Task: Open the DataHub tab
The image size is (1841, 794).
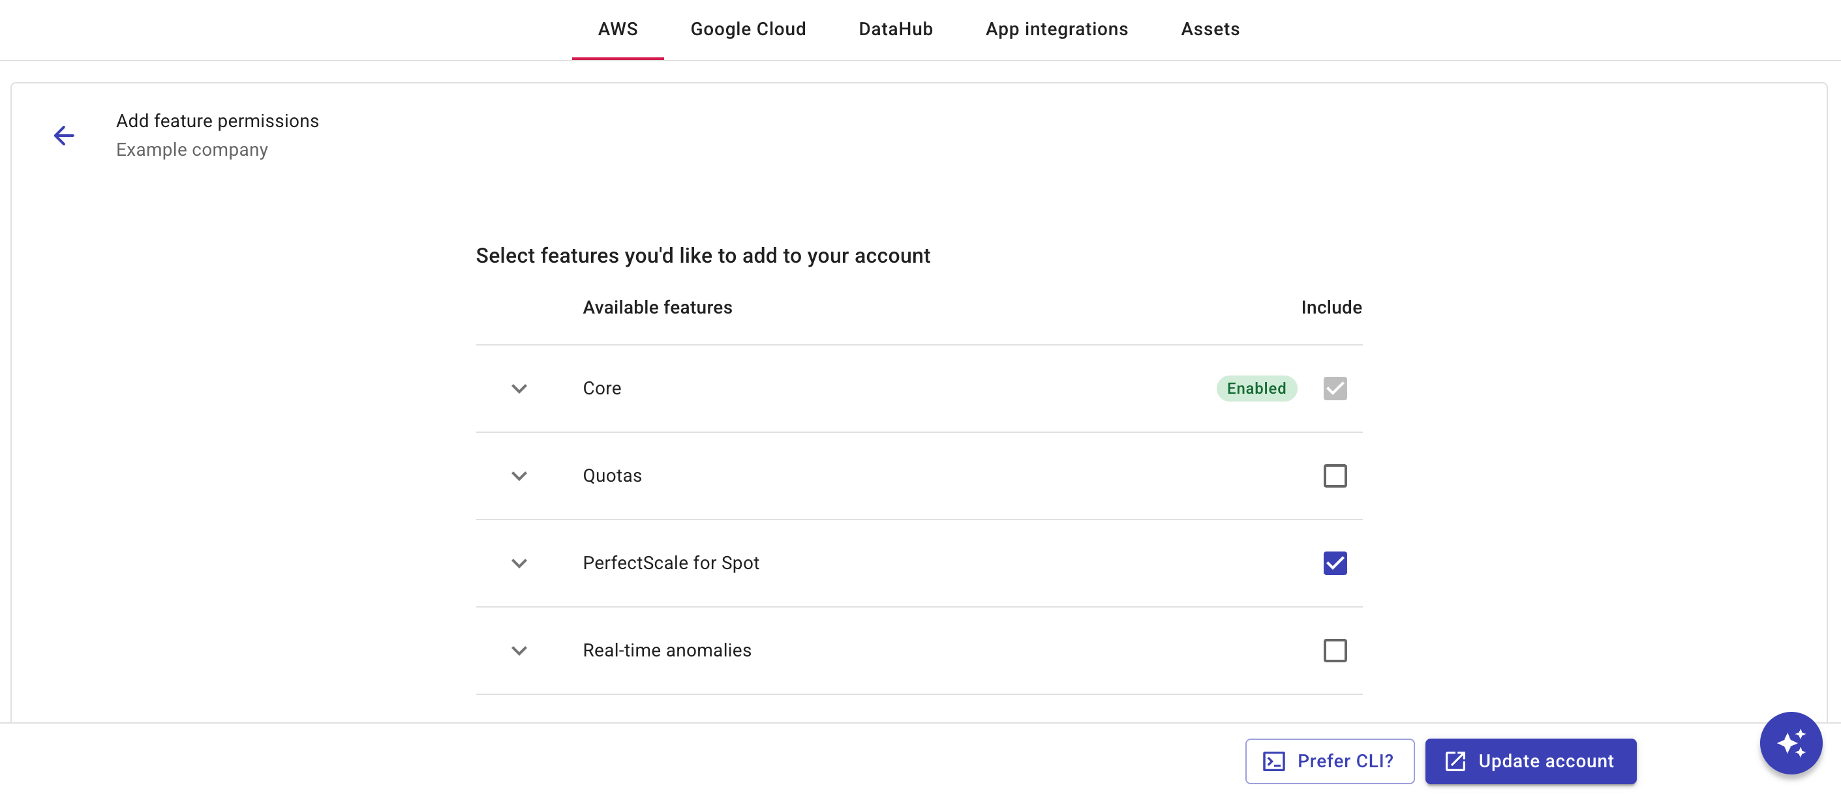Action: coord(895,29)
